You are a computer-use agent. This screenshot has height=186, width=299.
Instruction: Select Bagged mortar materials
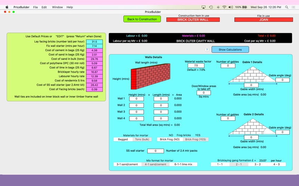coord(123,139)
